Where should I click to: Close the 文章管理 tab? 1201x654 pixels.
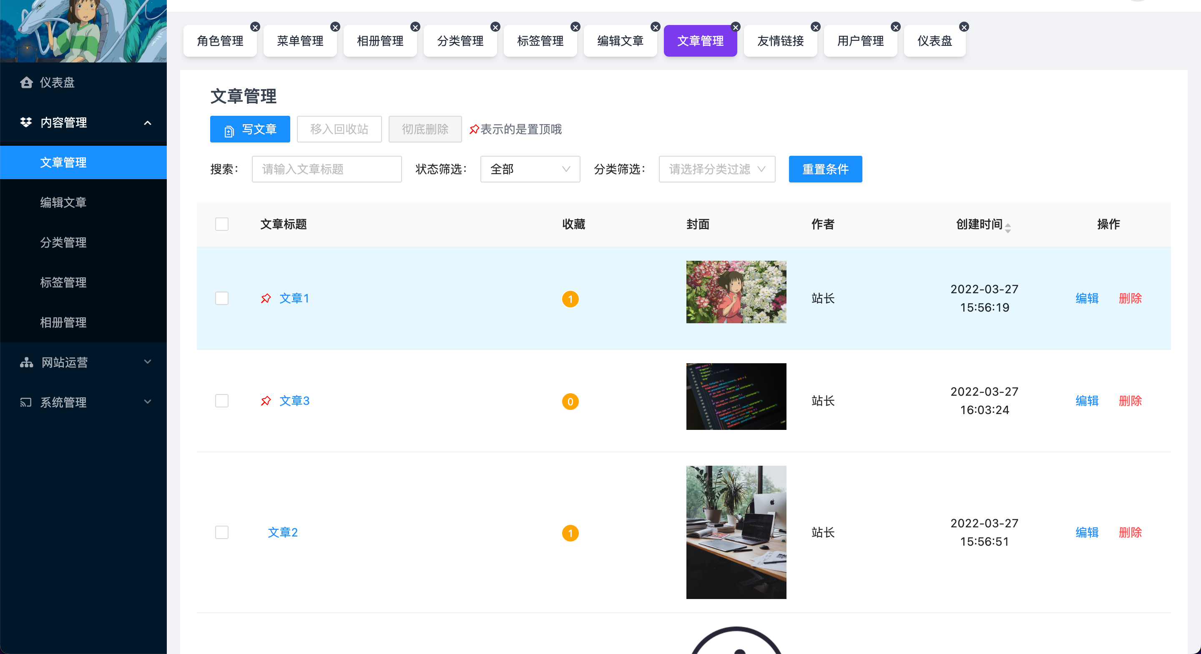(x=736, y=27)
